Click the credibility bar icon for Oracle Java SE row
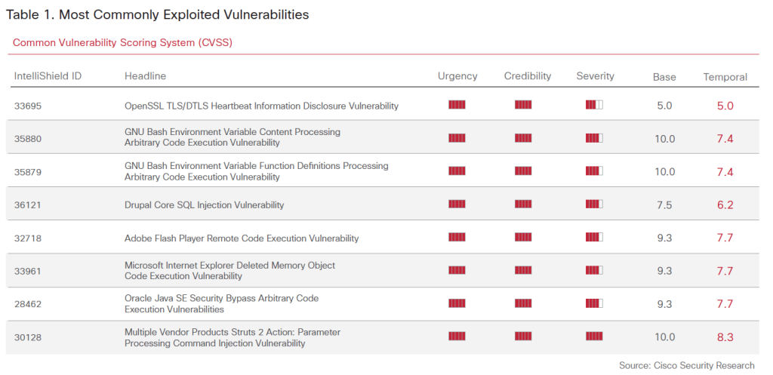The image size is (773, 375). click(523, 303)
